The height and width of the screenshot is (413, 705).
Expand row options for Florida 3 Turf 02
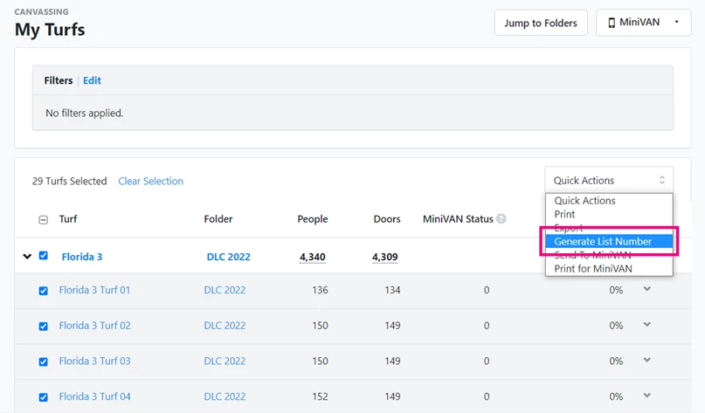point(647,325)
